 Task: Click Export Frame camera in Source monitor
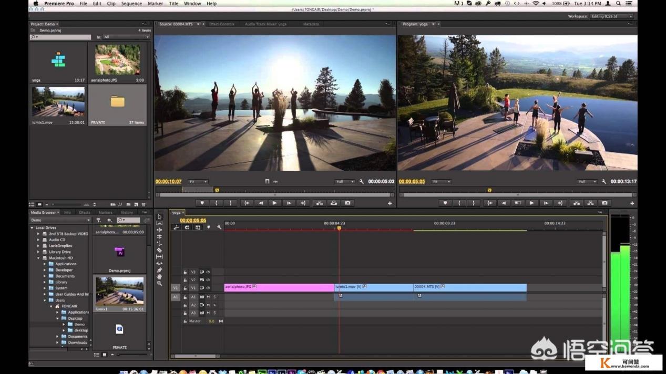pyautogui.click(x=347, y=203)
